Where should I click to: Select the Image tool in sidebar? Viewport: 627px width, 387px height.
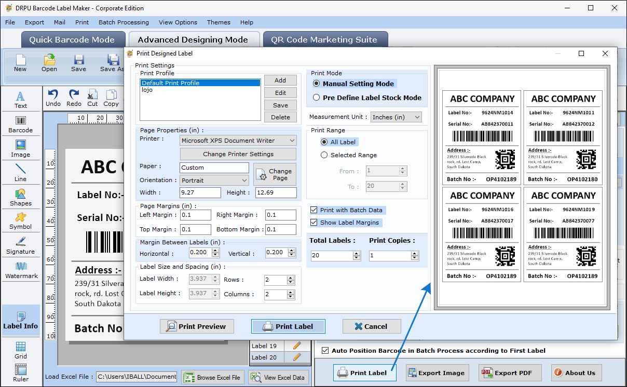[21, 148]
